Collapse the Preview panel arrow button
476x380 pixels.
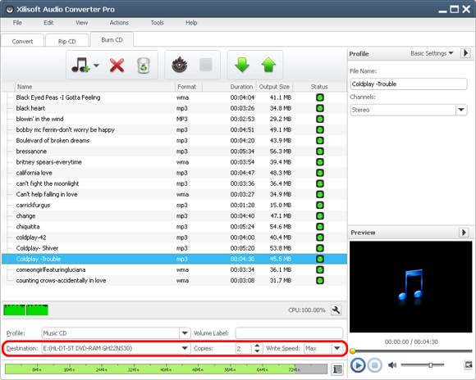pyautogui.click(x=464, y=233)
